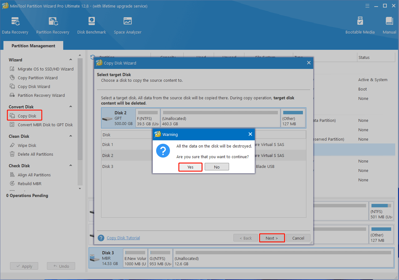Click the Convert MBR Disk to GPT Disk icon
The height and width of the screenshot is (280, 399).
[x=12, y=125]
